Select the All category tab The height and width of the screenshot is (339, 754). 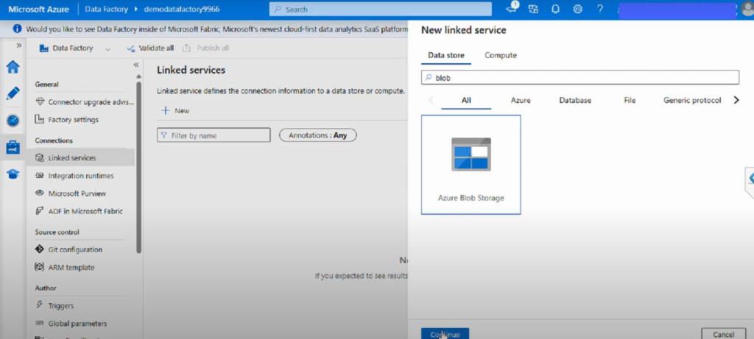pyautogui.click(x=466, y=100)
